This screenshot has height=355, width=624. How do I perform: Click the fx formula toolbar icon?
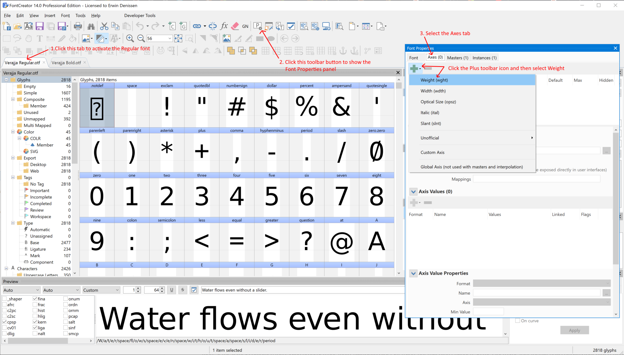(x=224, y=26)
